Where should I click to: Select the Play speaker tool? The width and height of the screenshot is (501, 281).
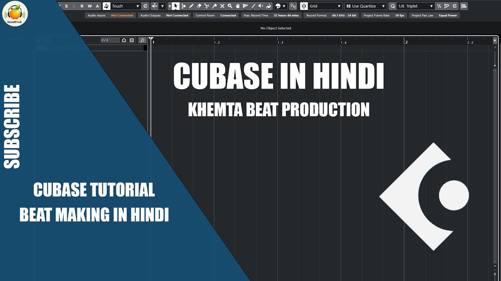[x=261, y=6]
